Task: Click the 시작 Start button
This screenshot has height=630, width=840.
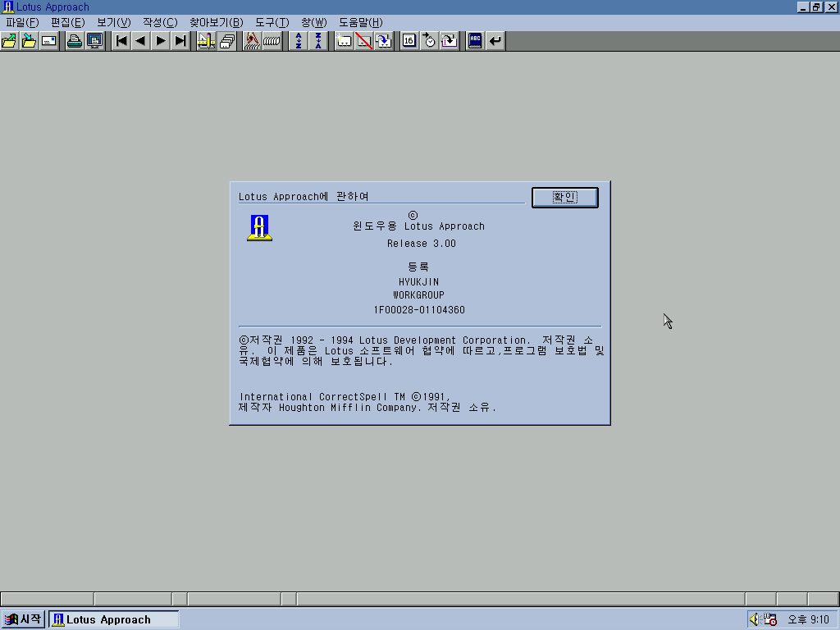Action: click(22, 619)
